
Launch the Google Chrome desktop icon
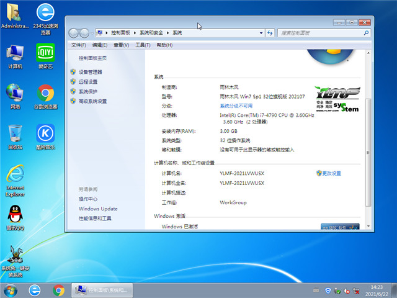click(45, 96)
